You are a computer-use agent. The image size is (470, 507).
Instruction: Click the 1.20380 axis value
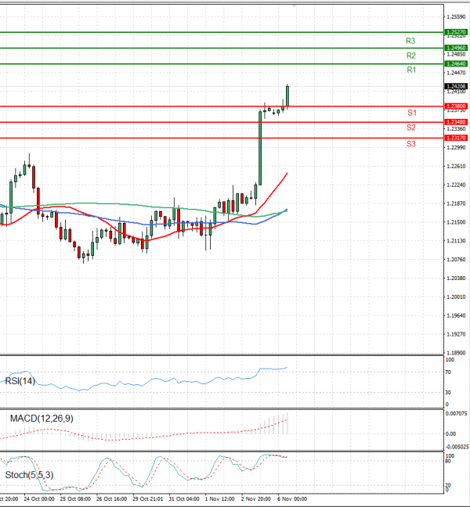(x=456, y=278)
